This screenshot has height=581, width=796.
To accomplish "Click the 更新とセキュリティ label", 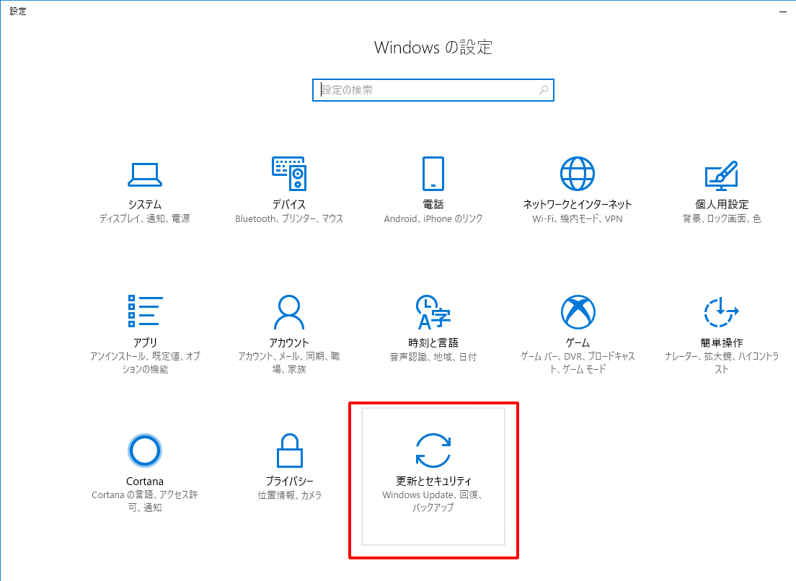I will (433, 481).
